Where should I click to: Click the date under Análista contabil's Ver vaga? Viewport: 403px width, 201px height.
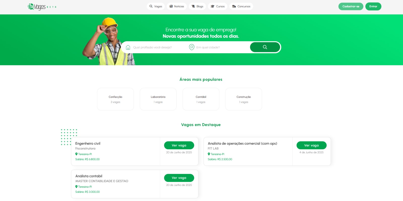(x=179, y=185)
